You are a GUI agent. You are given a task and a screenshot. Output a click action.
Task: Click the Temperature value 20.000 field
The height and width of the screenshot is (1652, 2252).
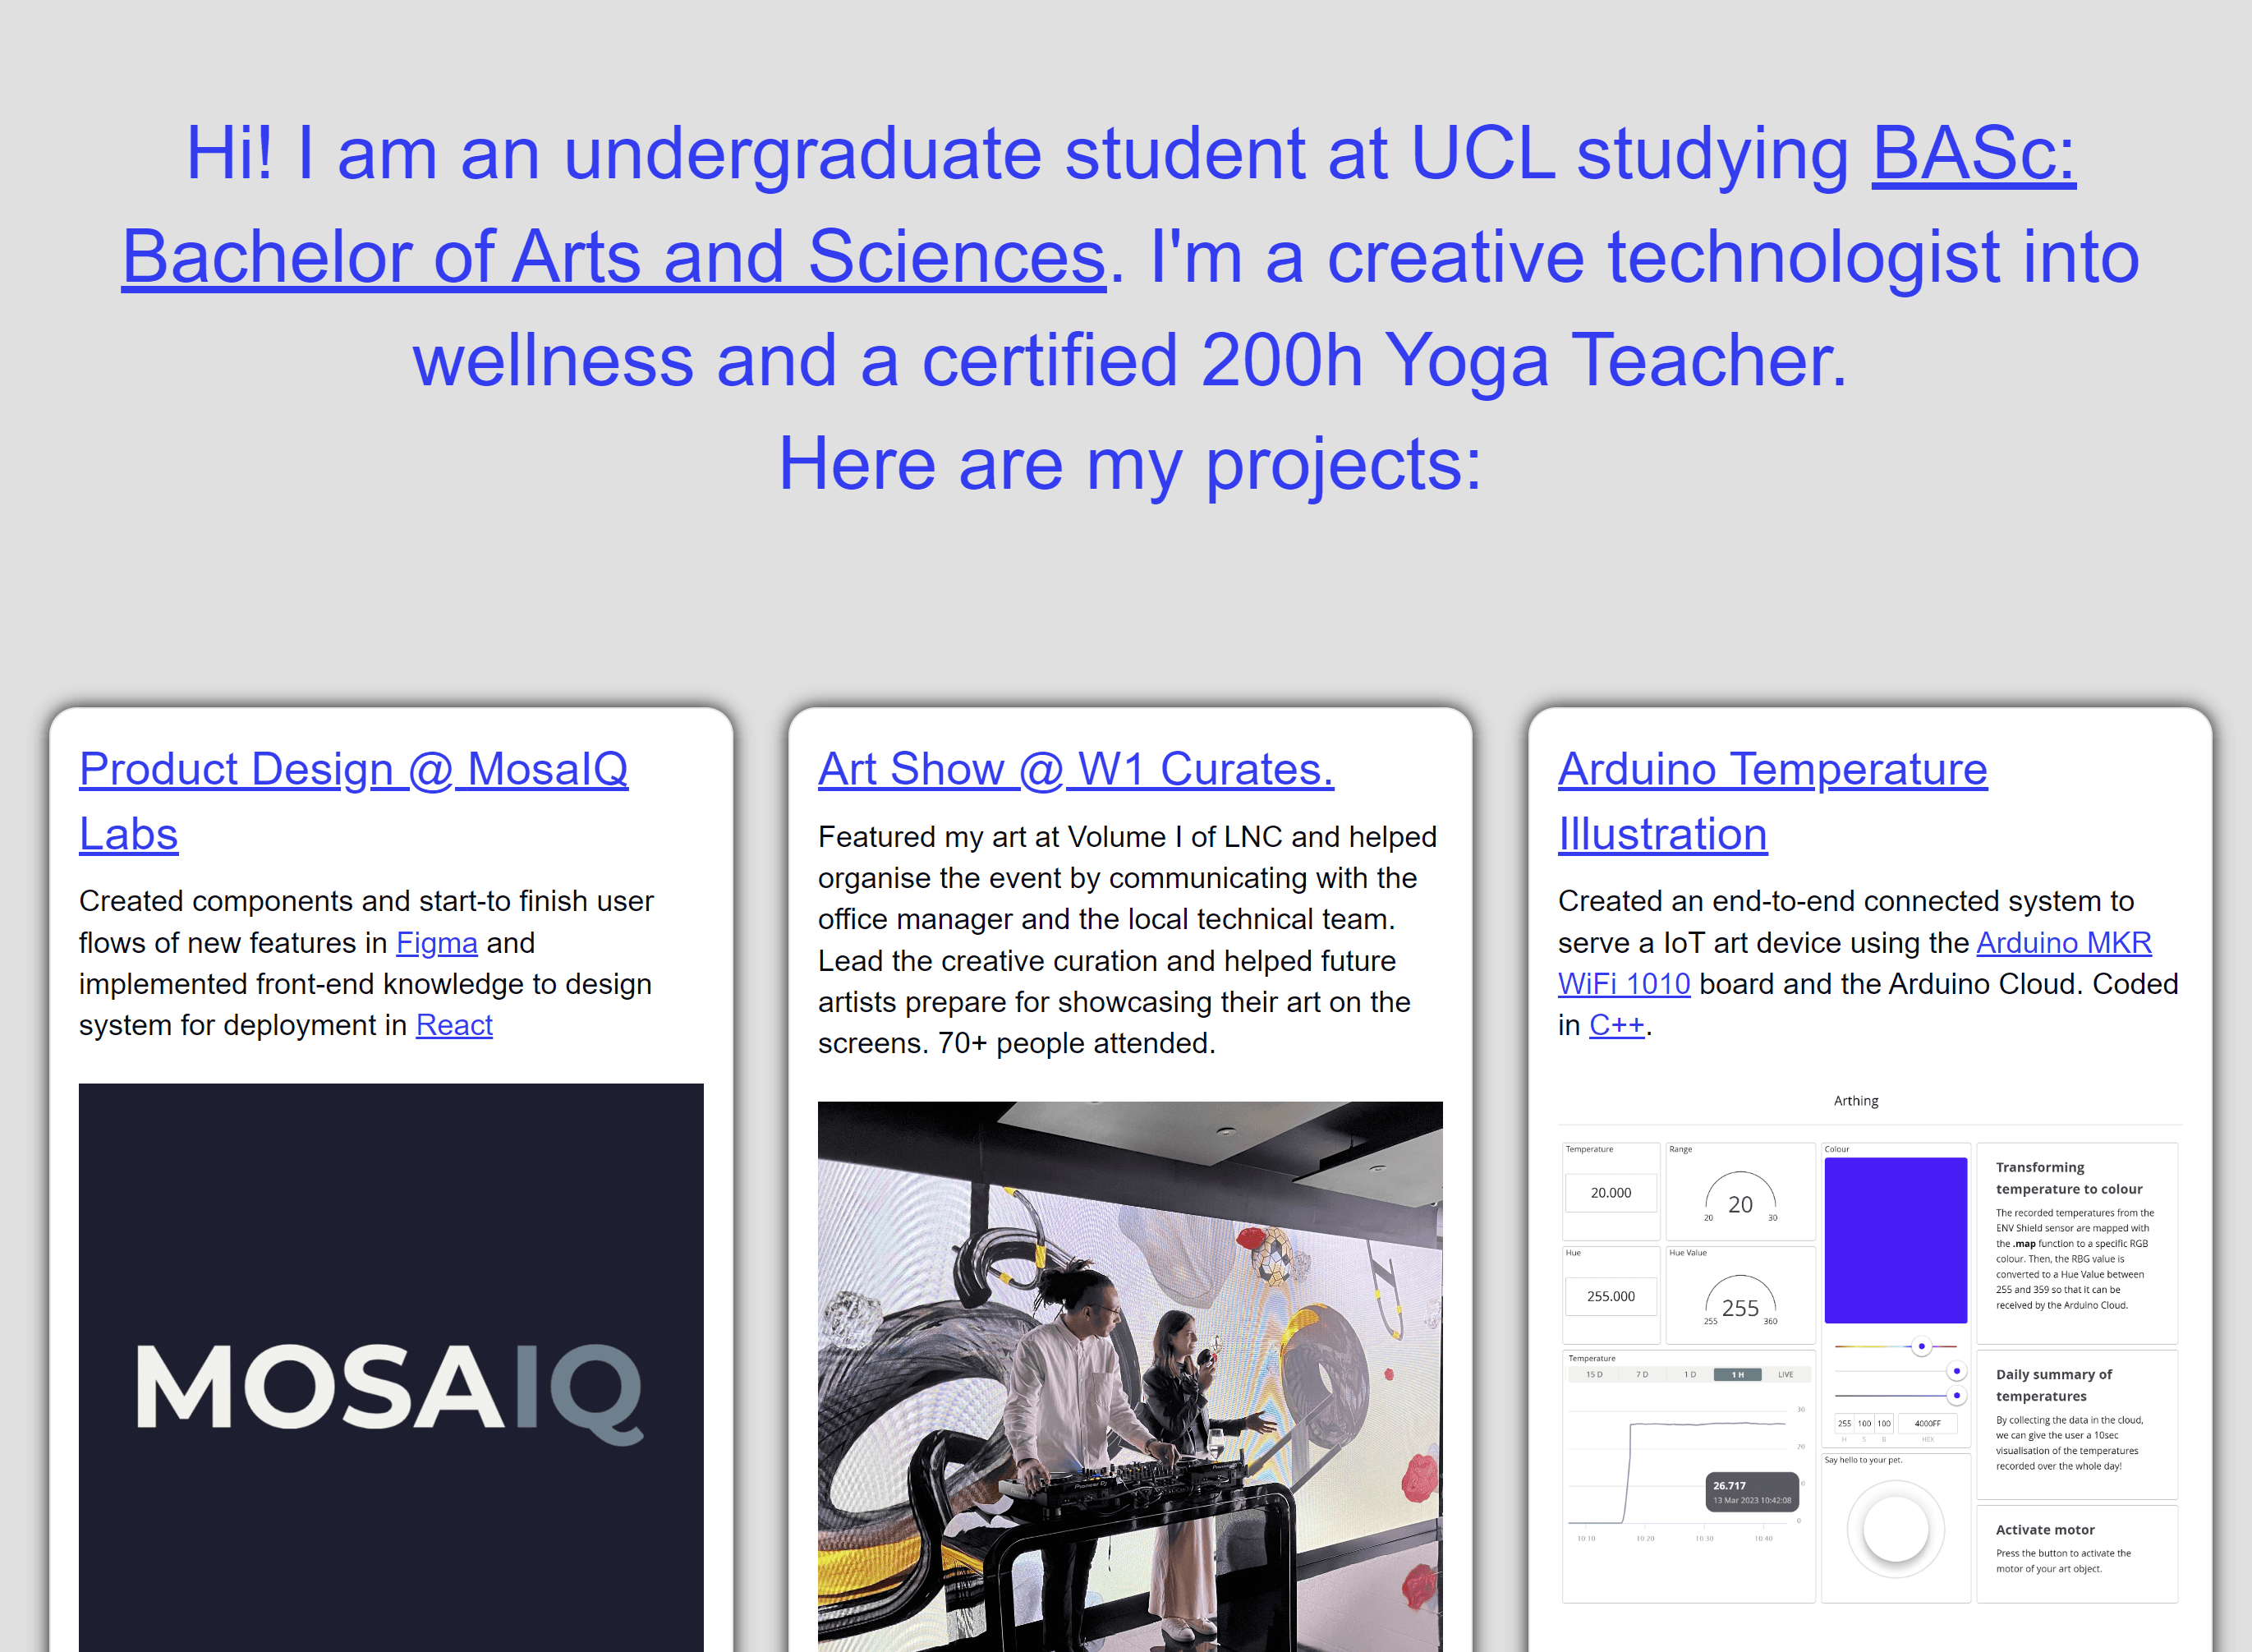[1611, 1193]
